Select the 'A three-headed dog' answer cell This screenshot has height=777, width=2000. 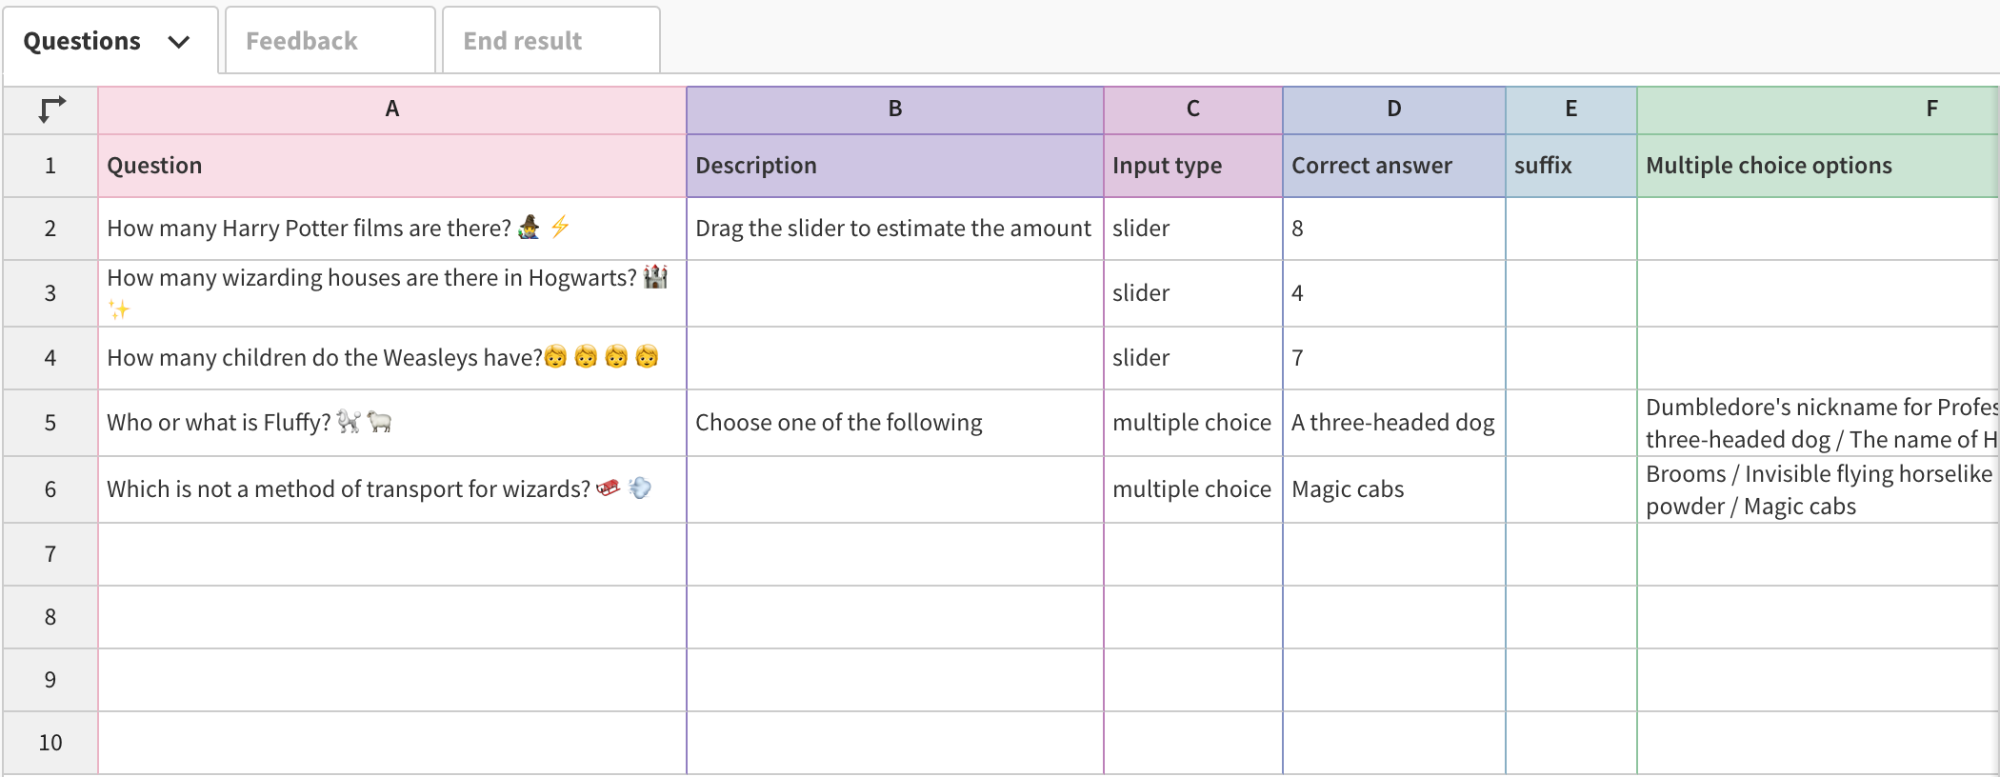click(1394, 423)
